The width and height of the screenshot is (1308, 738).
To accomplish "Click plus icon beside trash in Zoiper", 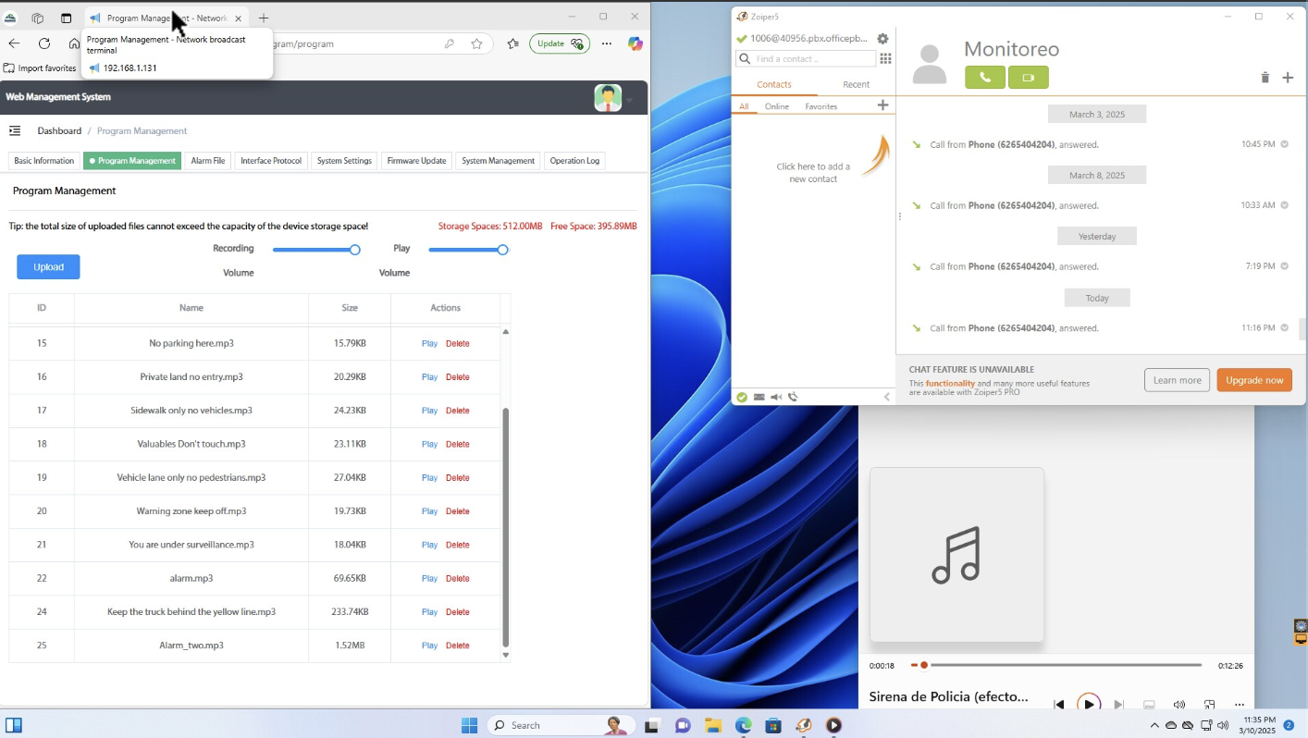I will (1288, 78).
